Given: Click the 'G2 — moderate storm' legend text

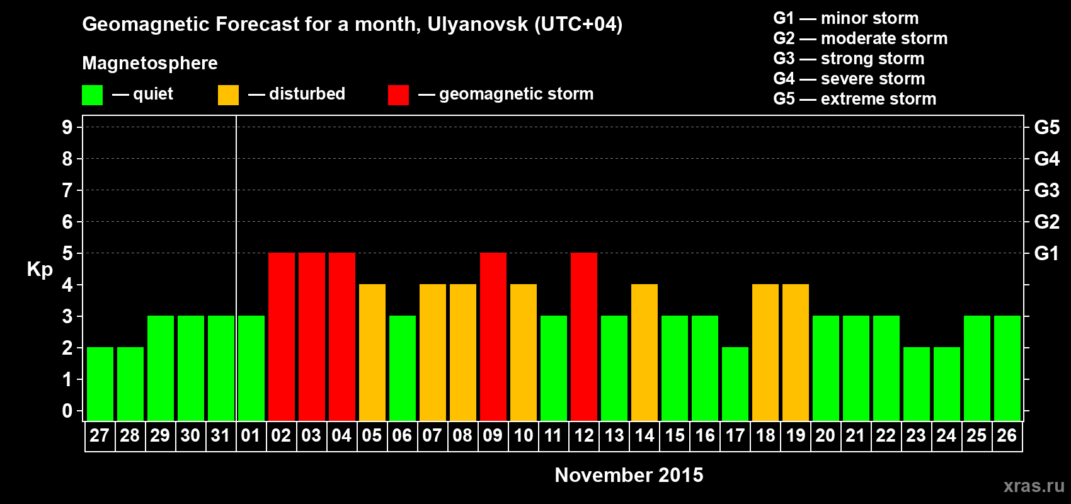Looking at the screenshot, I should point(861,38).
